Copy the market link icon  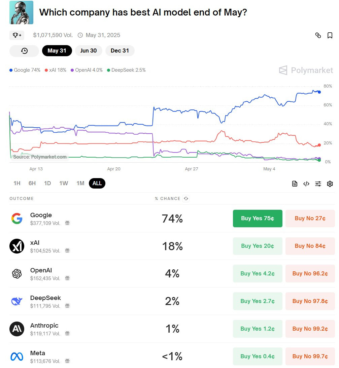coord(318,35)
